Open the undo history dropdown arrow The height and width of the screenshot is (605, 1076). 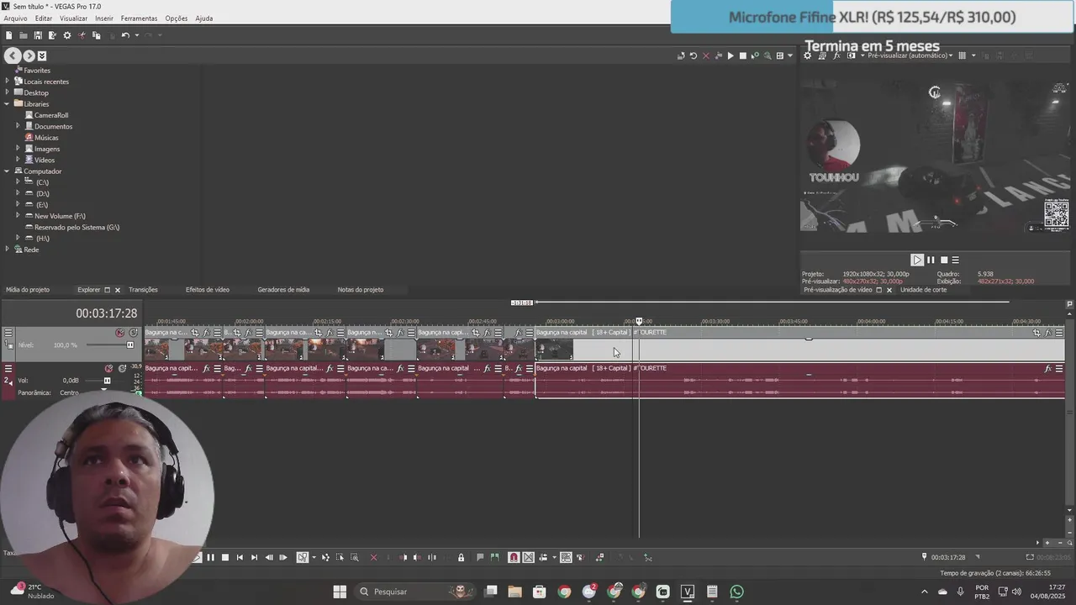[x=136, y=35]
